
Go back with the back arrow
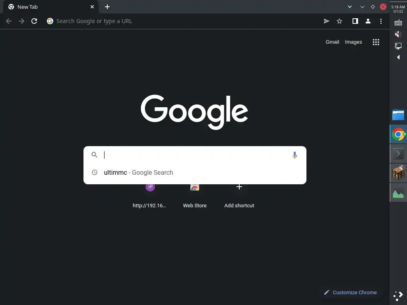(9, 21)
